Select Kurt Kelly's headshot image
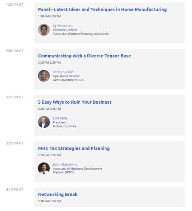This screenshot has width=192, height=211. [x=44, y=122]
